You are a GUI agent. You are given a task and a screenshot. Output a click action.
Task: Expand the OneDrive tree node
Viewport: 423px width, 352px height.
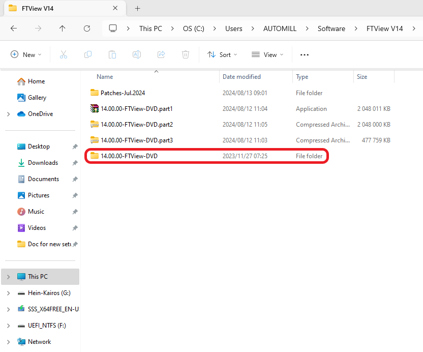[x=8, y=114]
